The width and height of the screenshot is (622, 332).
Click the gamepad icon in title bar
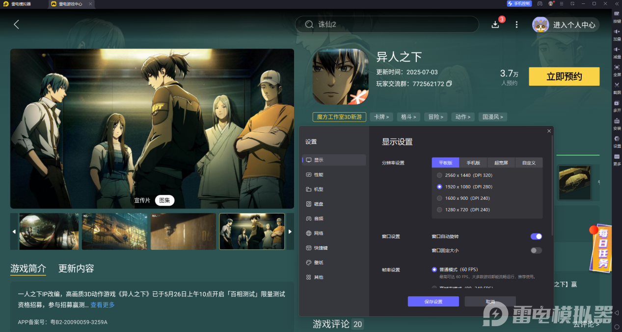pos(540,3)
